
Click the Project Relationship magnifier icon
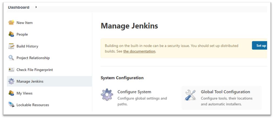11,58
